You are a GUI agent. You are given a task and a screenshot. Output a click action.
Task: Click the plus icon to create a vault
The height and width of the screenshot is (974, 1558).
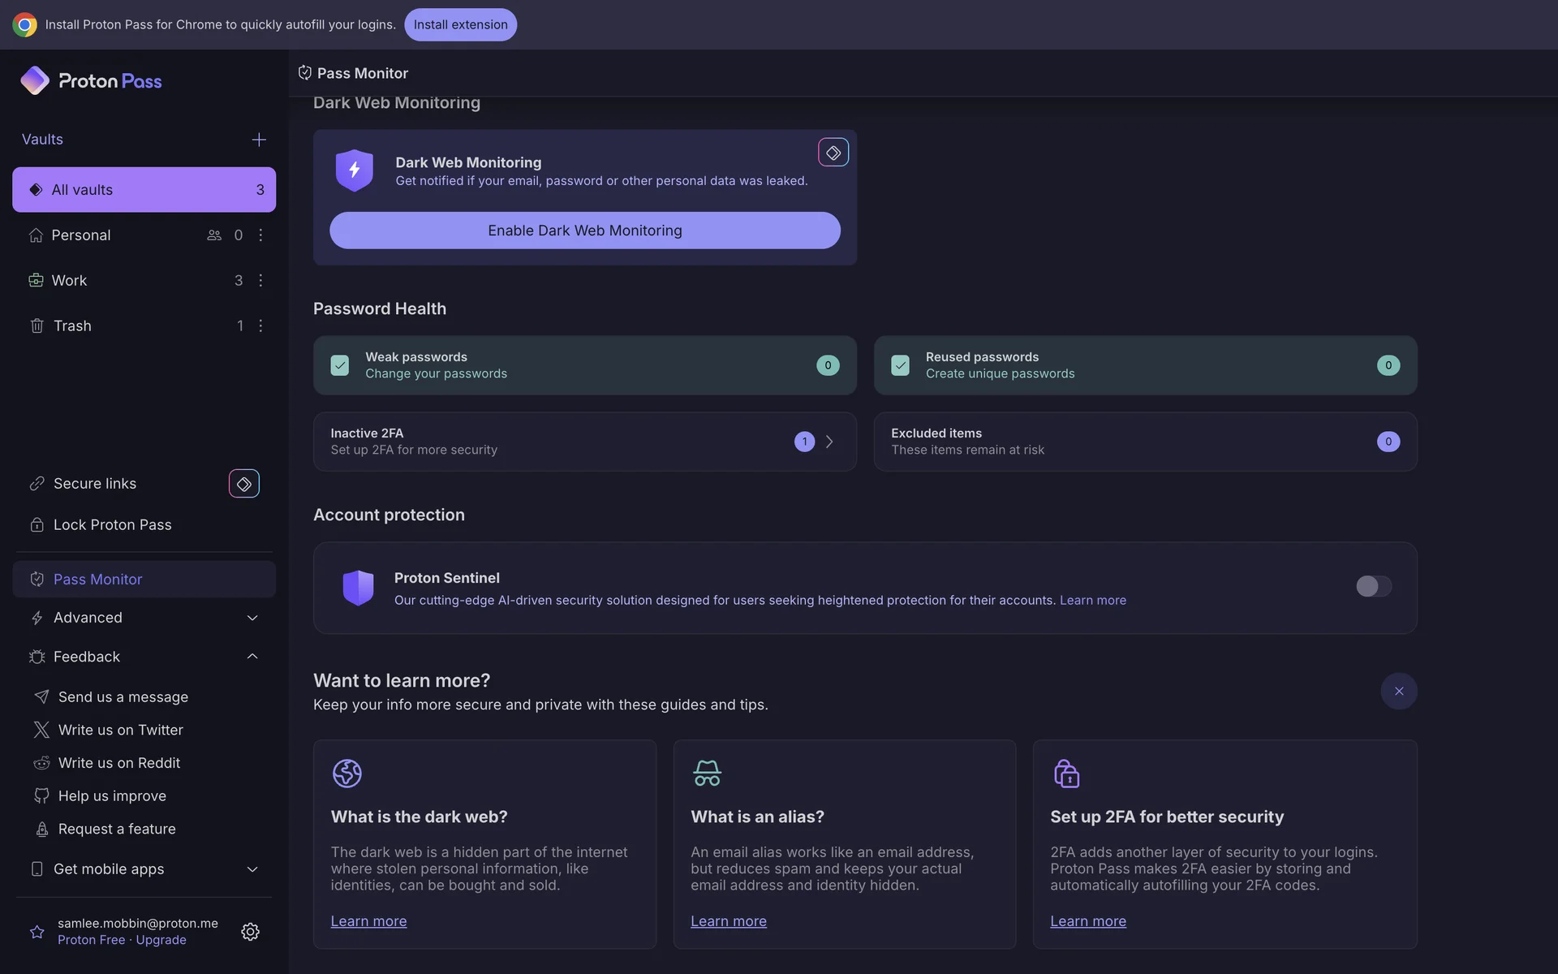click(x=259, y=140)
